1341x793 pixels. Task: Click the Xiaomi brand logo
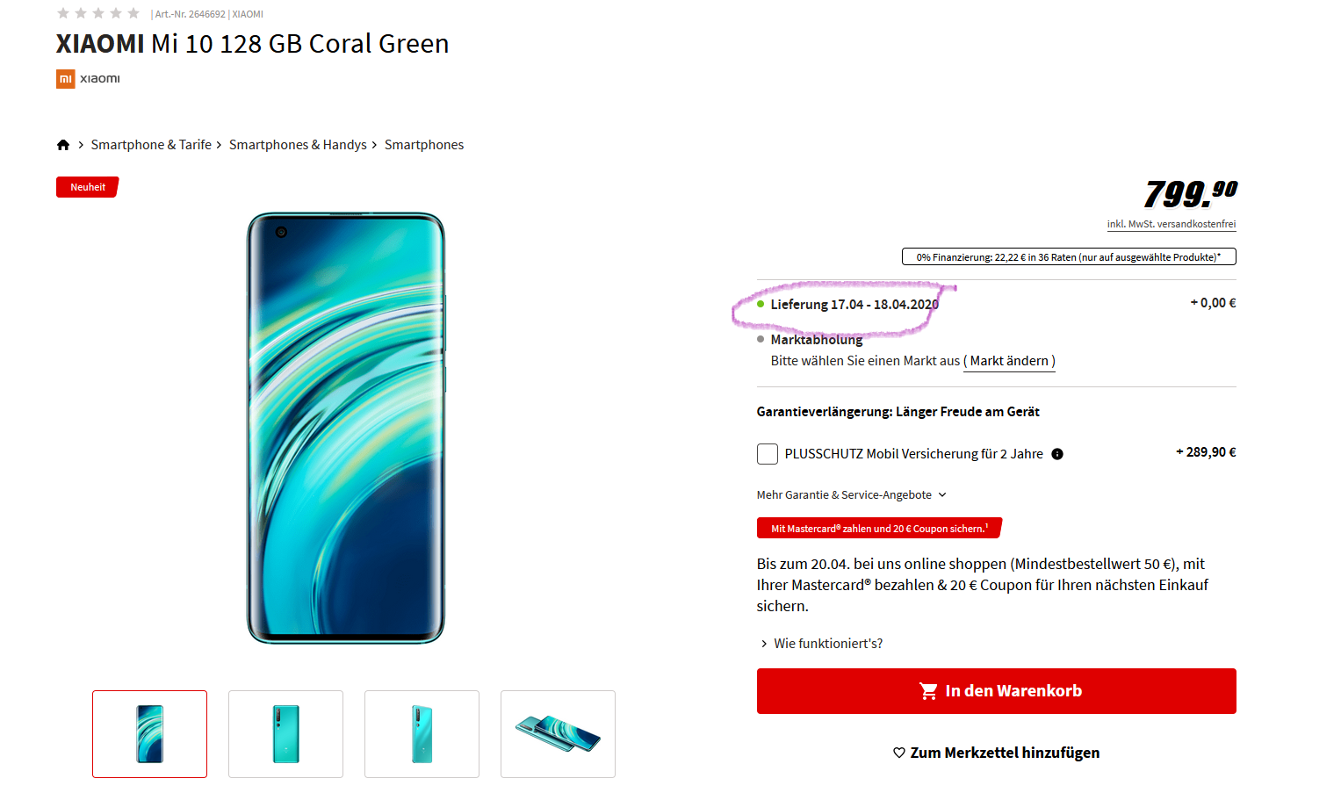point(88,79)
